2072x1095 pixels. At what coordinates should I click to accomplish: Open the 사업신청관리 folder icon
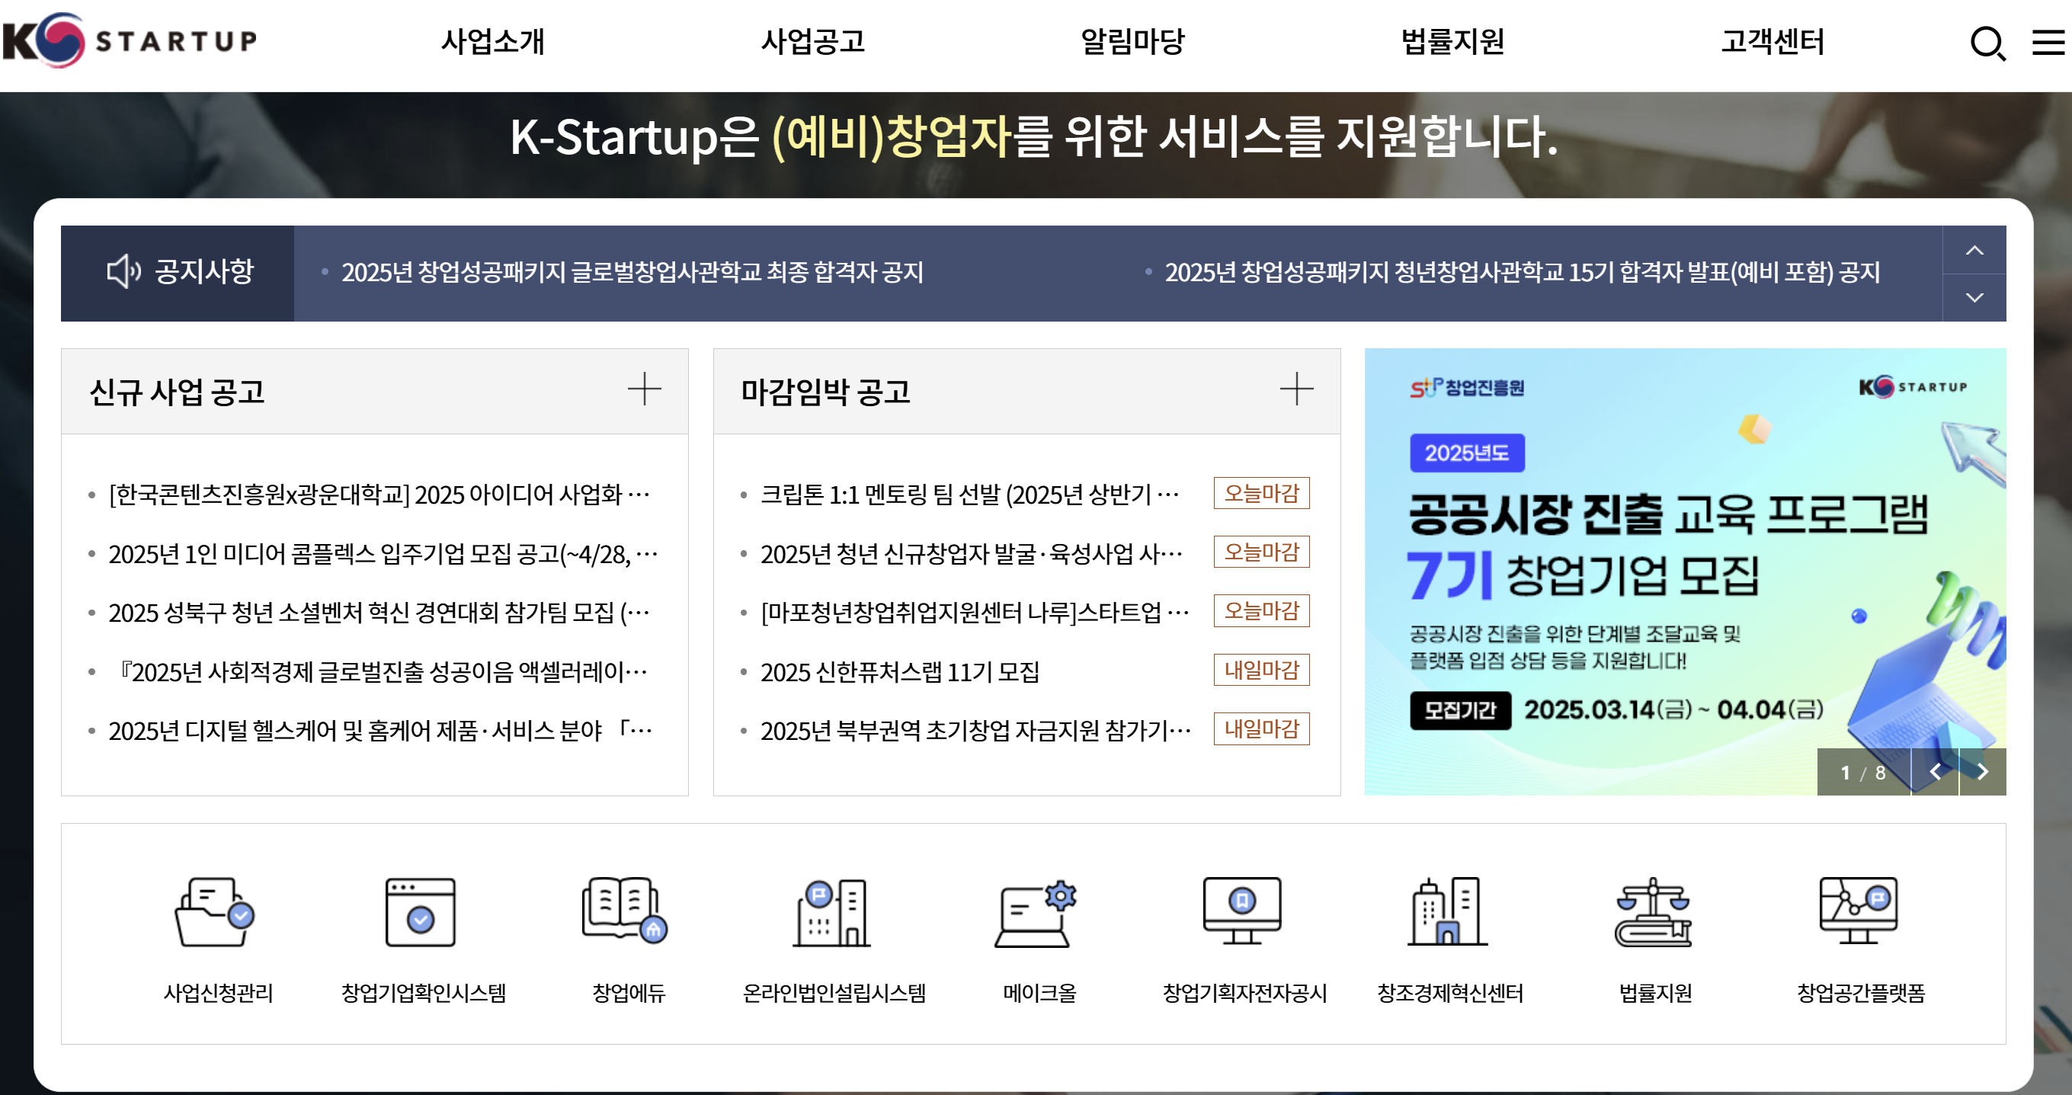216,912
